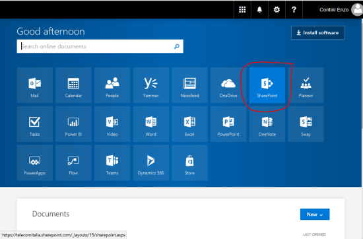Open the Contini Enzo account menu

coord(334,10)
